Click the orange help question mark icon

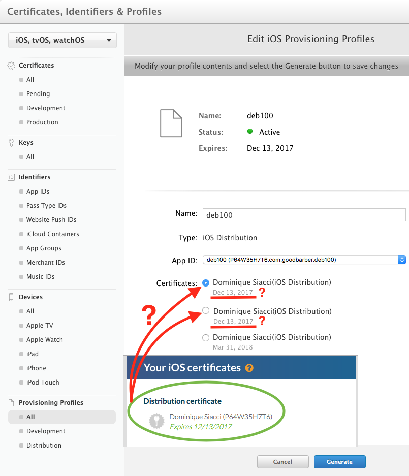tap(249, 368)
